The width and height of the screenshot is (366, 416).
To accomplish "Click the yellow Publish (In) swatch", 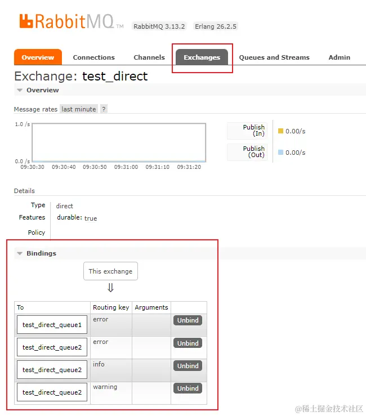I will pos(280,131).
